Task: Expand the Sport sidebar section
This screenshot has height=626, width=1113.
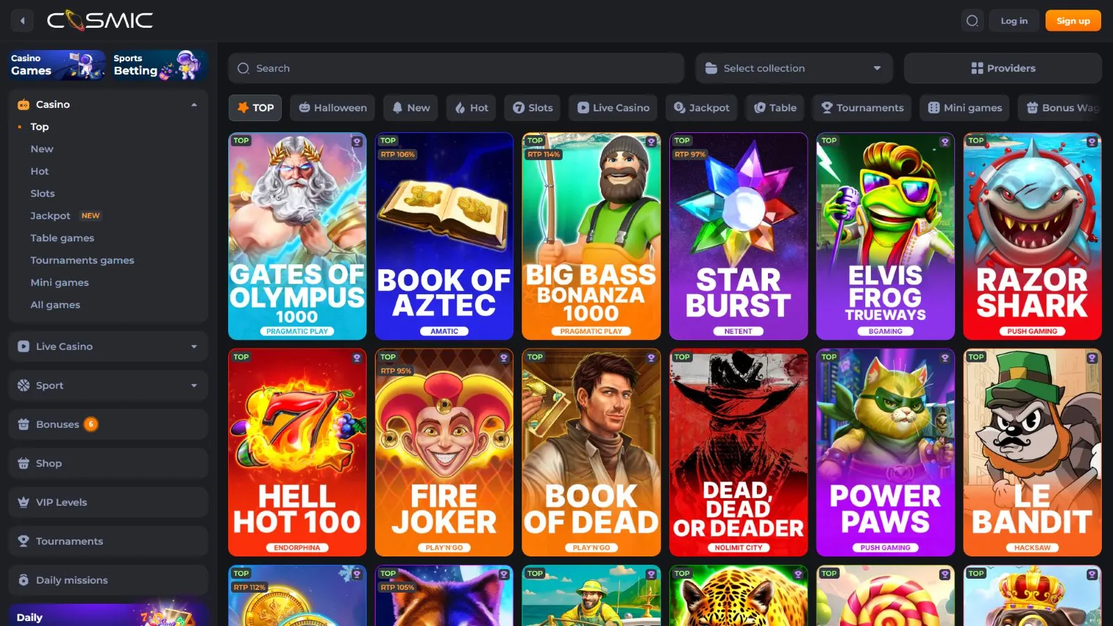Action: coord(108,385)
